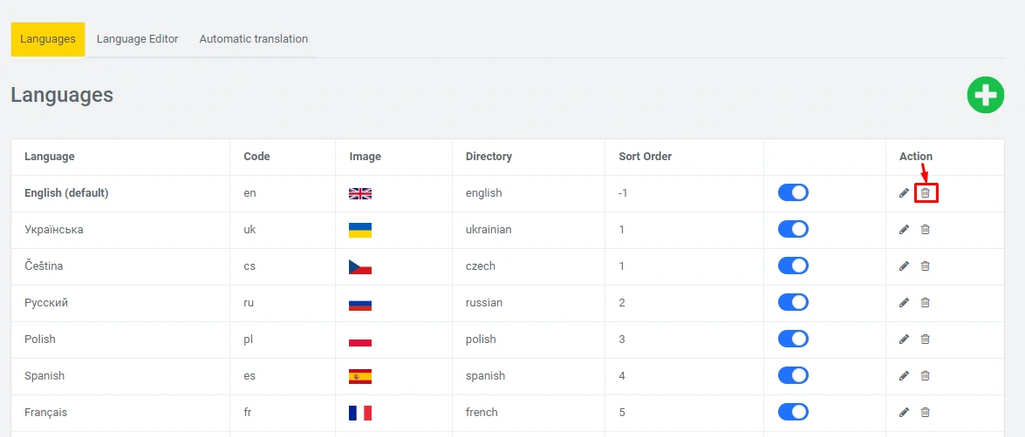Open the Language Editor tab
The height and width of the screenshot is (437, 1025).
click(x=137, y=39)
